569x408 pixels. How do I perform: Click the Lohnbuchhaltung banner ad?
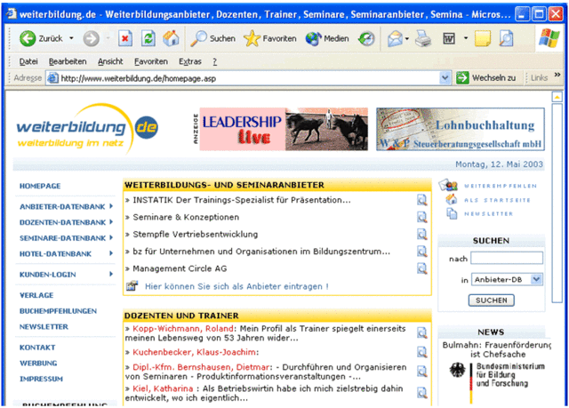[461, 129]
